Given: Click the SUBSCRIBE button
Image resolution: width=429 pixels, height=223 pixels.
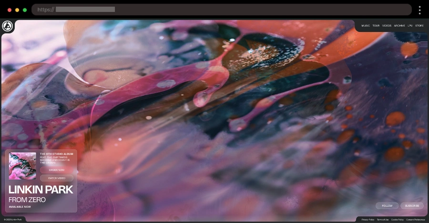Looking at the screenshot, I should point(412,206).
